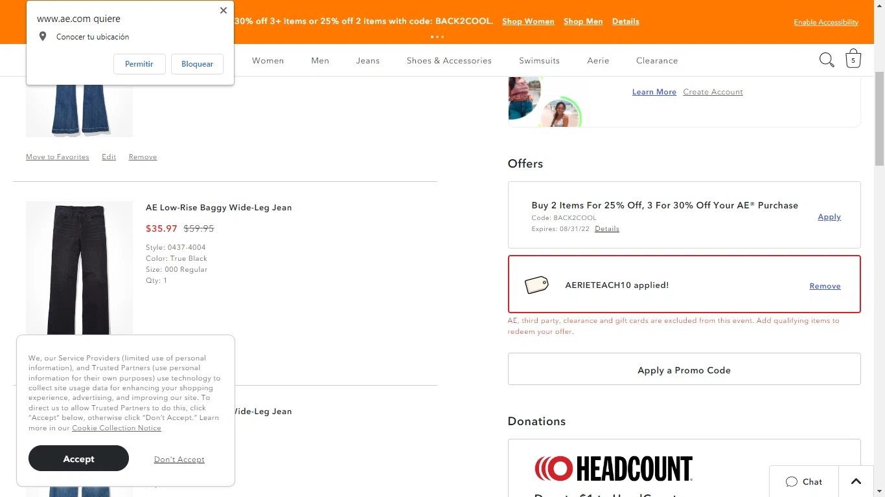Image resolution: width=885 pixels, height=497 pixels.
Task: Open the Aerie menu
Action: (x=598, y=60)
